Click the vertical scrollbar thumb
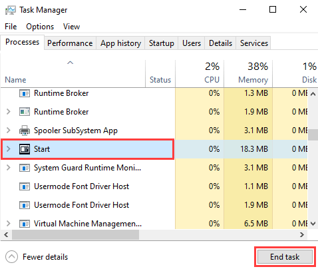 (313, 135)
